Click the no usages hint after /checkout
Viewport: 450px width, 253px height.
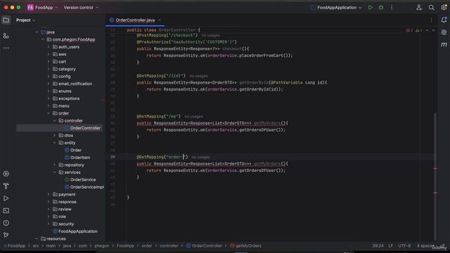coord(211,35)
